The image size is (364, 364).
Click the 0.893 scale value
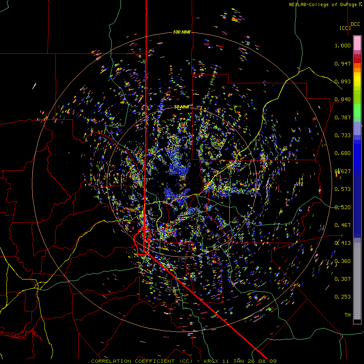tap(343, 81)
